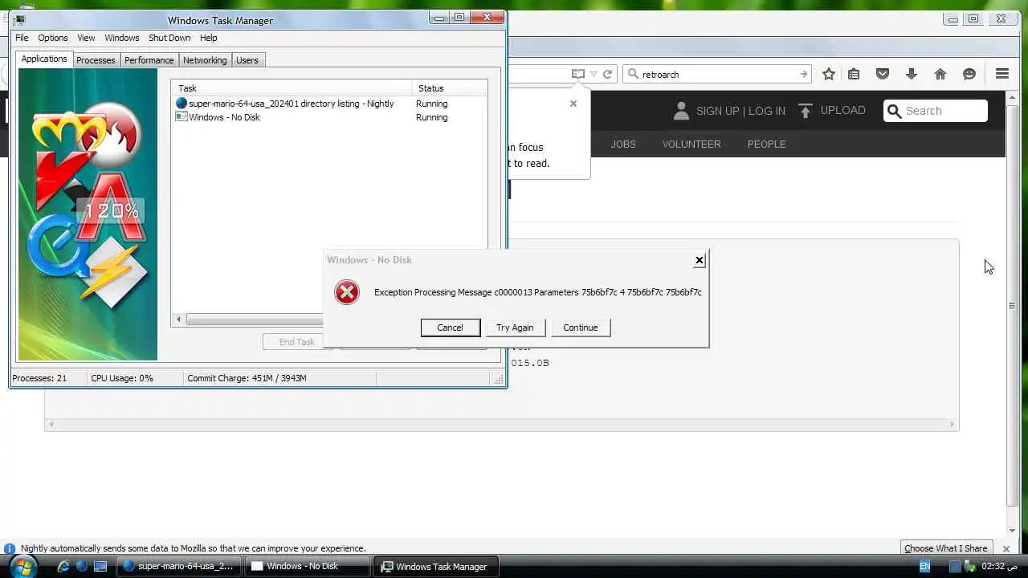The image size is (1028, 578).
Task: Open the VOLUNTEER navigation link
Action: point(691,144)
